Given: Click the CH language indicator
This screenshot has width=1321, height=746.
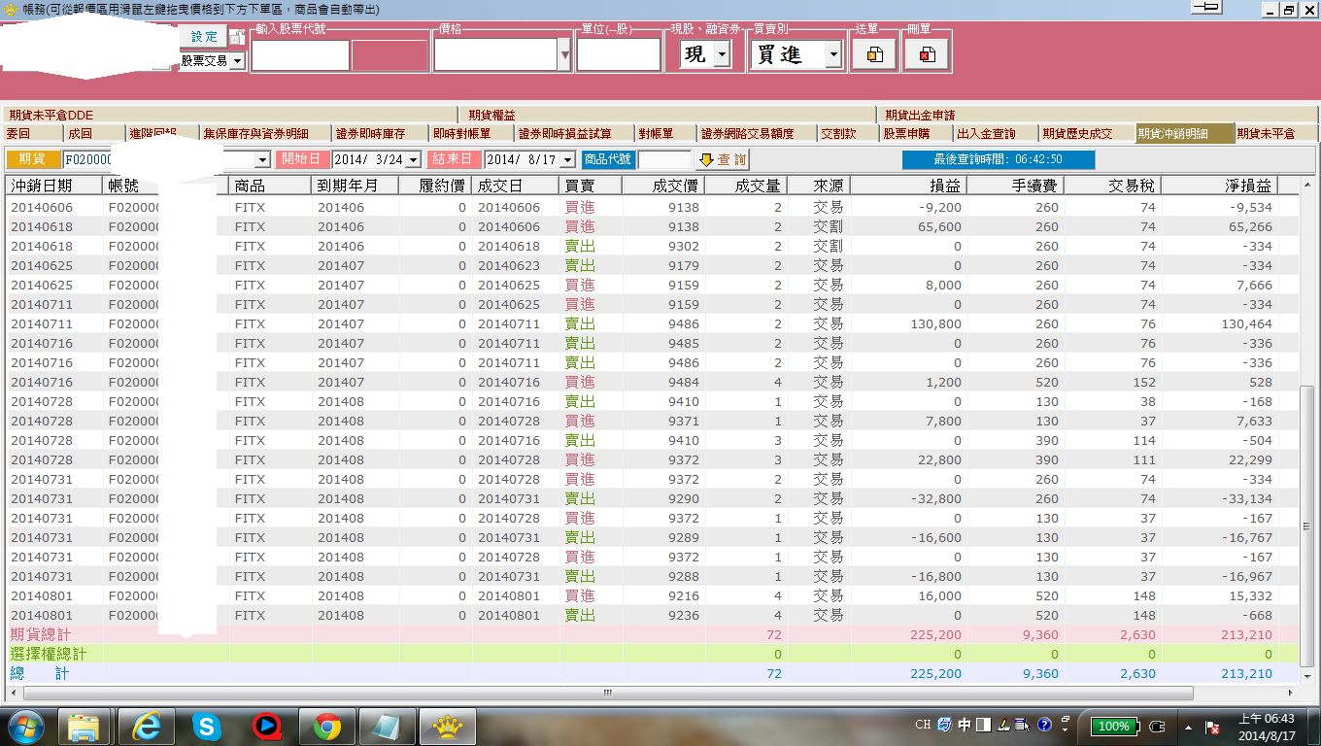Looking at the screenshot, I should [924, 726].
